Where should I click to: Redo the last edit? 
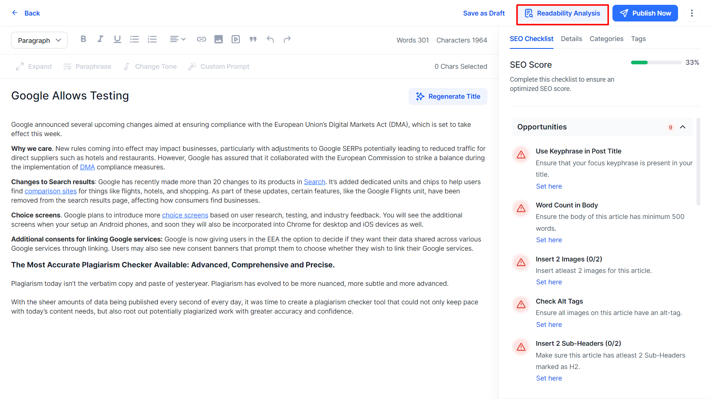(x=287, y=39)
